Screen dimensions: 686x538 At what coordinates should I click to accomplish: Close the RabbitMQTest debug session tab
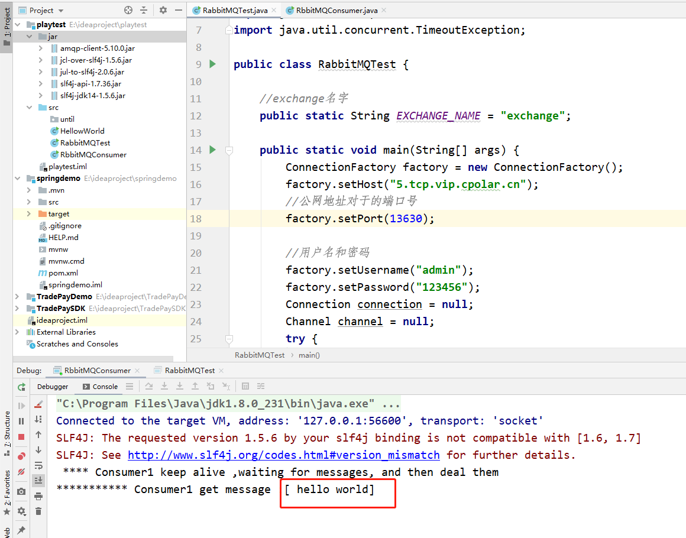click(221, 371)
